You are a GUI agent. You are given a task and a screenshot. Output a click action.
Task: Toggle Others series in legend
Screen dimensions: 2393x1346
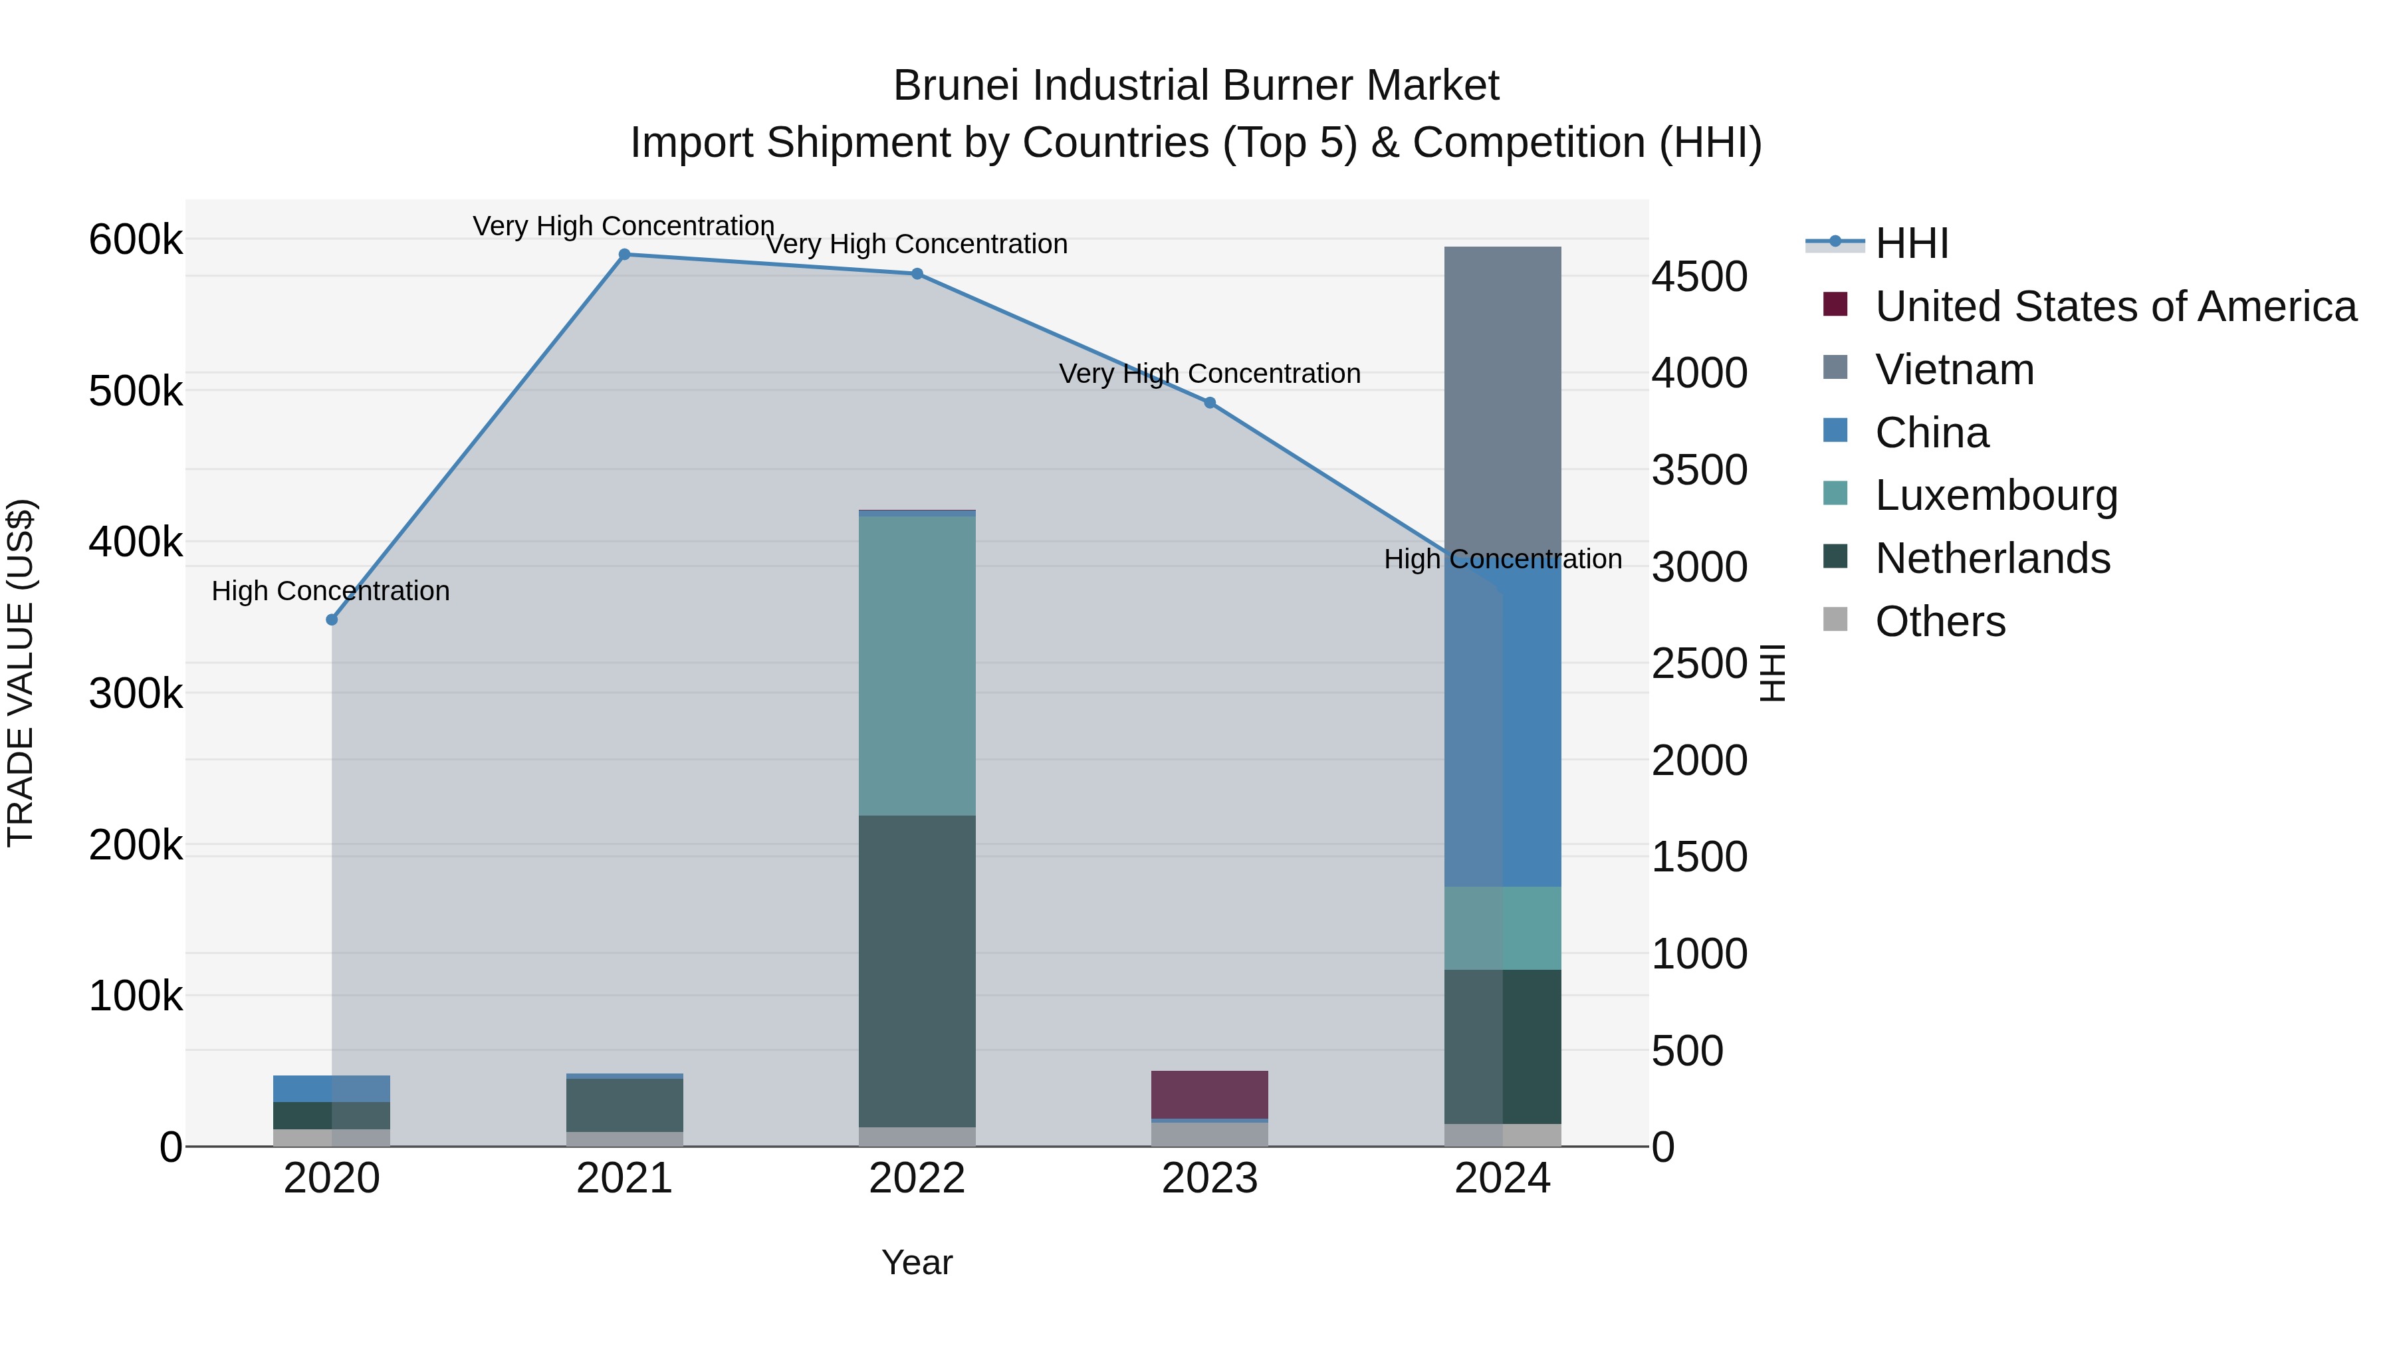tap(1914, 621)
